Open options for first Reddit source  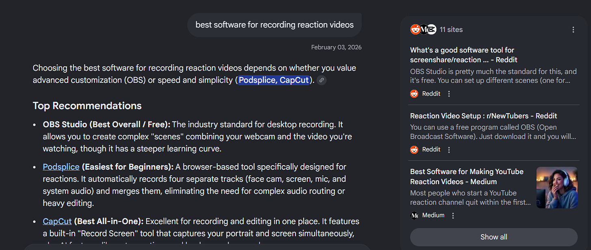tap(449, 94)
